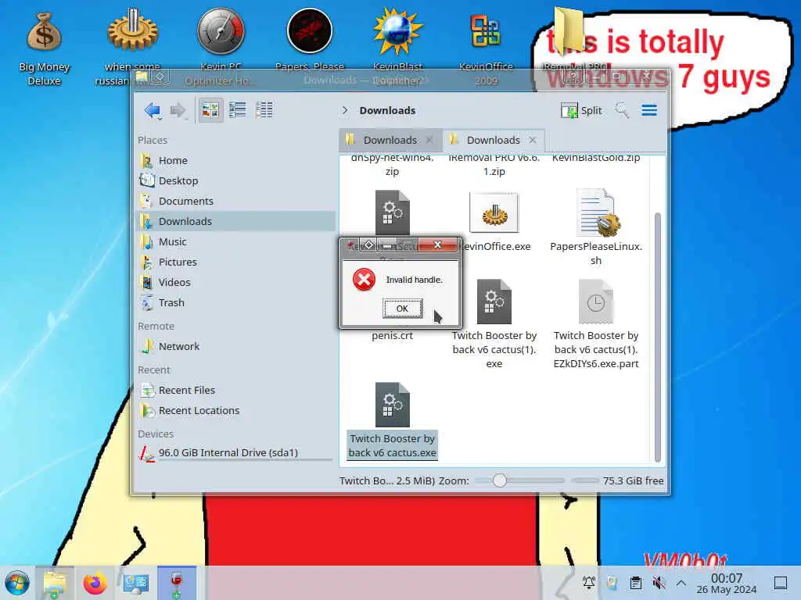Screen dimensions: 801x600
Task: Open Trash in the Places panel
Action: 236,302
